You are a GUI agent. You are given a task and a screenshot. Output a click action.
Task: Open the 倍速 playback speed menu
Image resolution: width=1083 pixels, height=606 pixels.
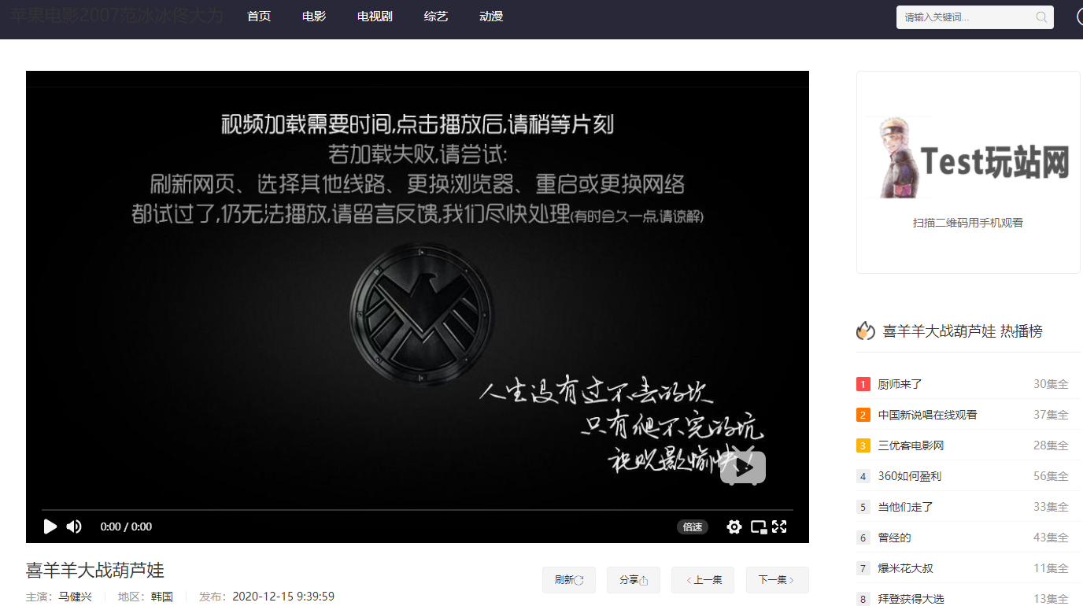point(693,527)
